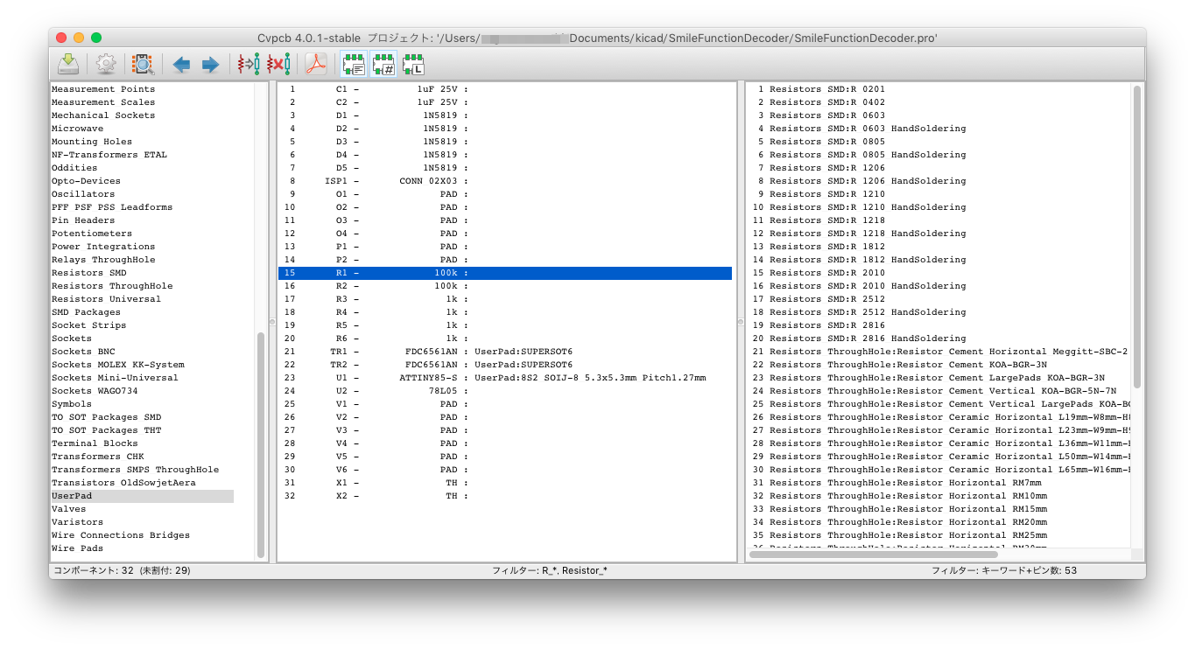Click footprint list horizontal scrollbar

[x=874, y=554]
